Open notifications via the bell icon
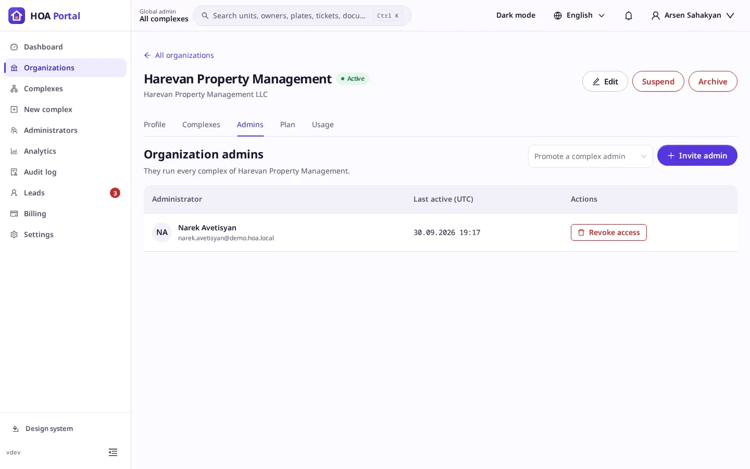This screenshot has width=750, height=469. click(629, 16)
